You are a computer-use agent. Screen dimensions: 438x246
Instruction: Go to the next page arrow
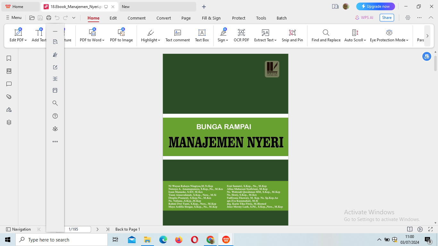click(97, 229)
